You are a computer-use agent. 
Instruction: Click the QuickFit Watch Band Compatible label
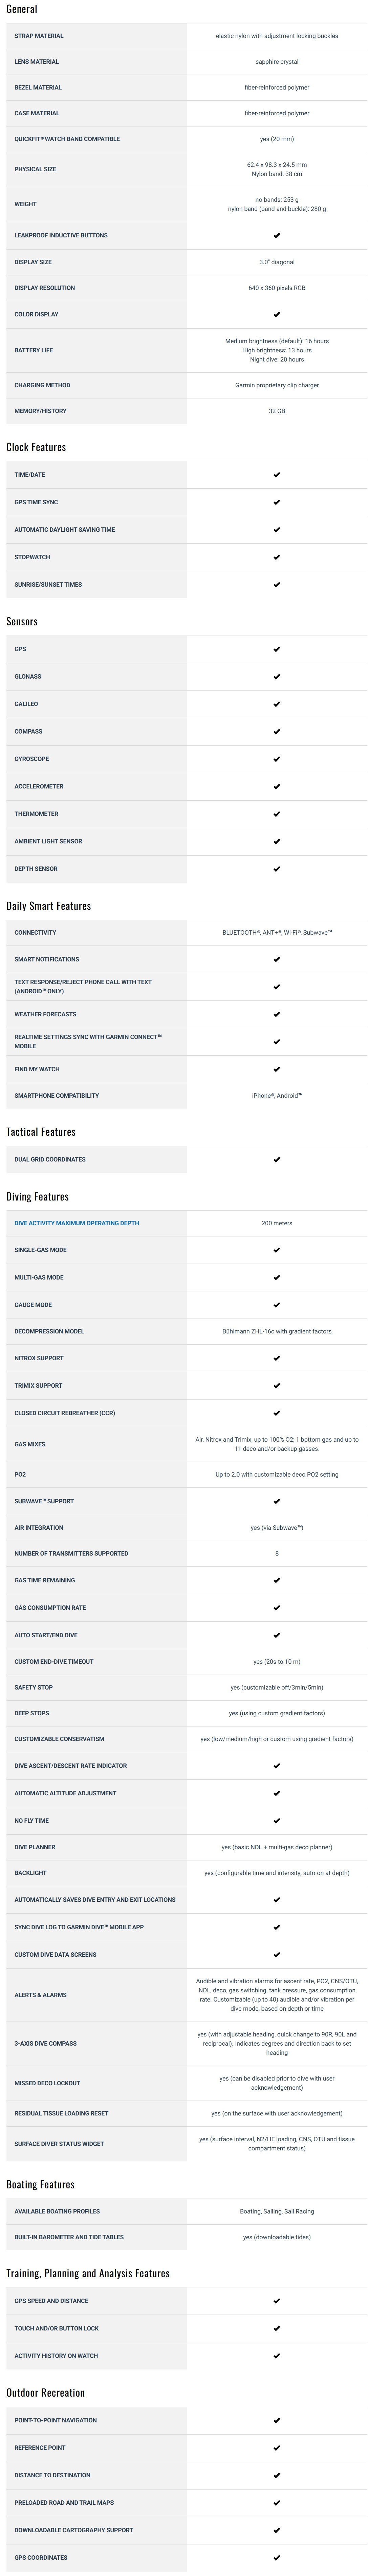click(67, 139)
